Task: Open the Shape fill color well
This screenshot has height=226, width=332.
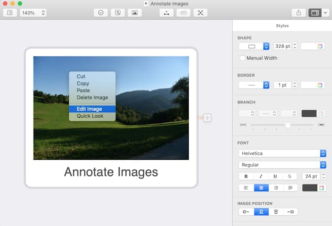Action: click(312, 46)
